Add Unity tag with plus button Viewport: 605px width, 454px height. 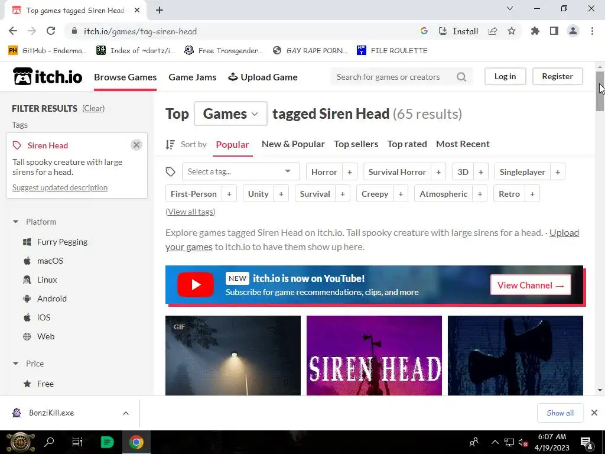(281, 194)
